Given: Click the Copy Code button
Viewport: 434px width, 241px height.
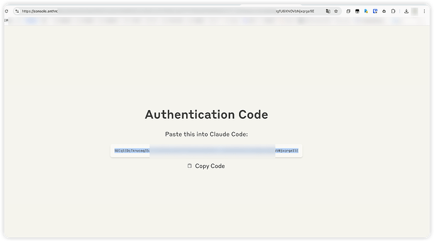Looking at the screenshot, I should pyautogui.click(x=206, y=166).
